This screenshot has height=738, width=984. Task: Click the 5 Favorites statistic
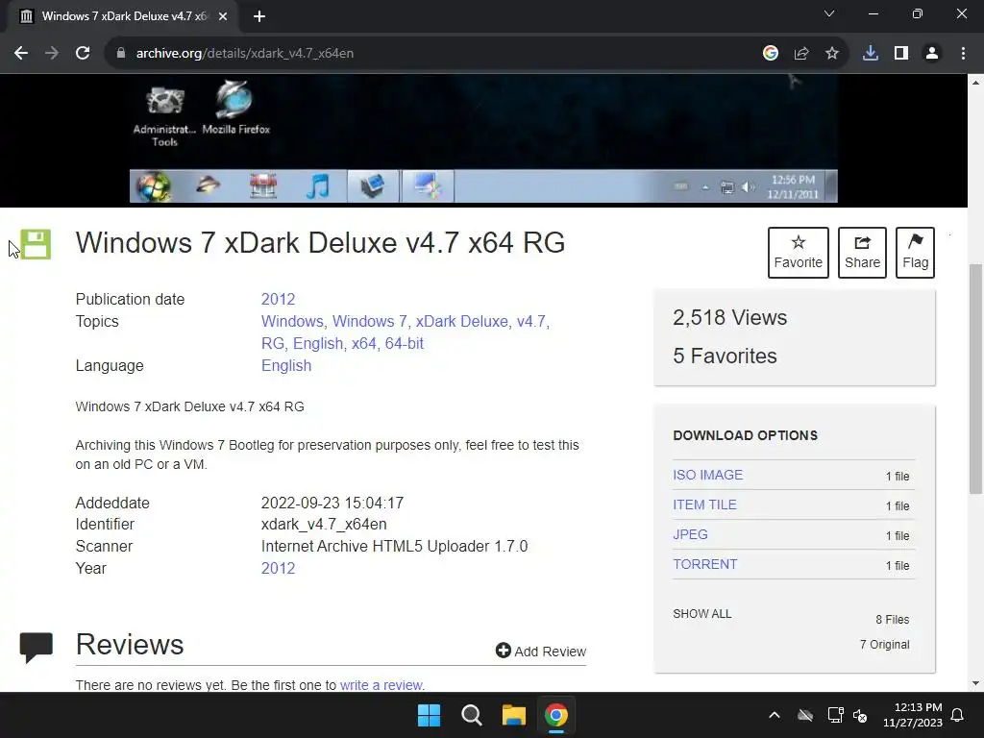coord(725,356)
